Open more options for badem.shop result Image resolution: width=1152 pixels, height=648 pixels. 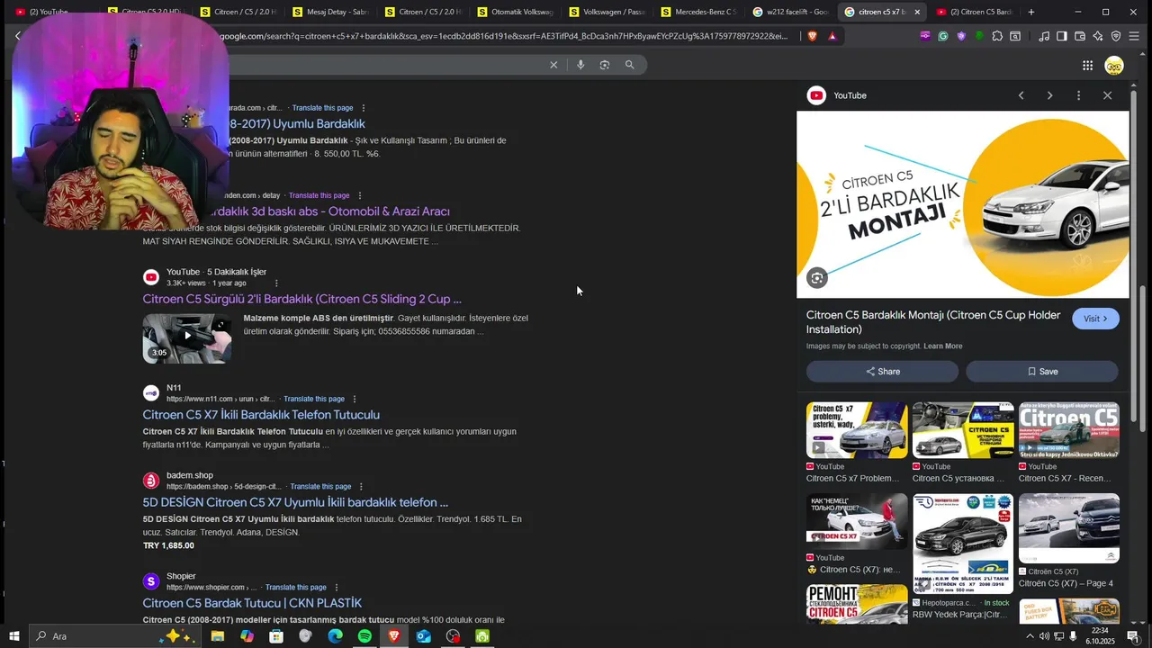pos(361,486)
